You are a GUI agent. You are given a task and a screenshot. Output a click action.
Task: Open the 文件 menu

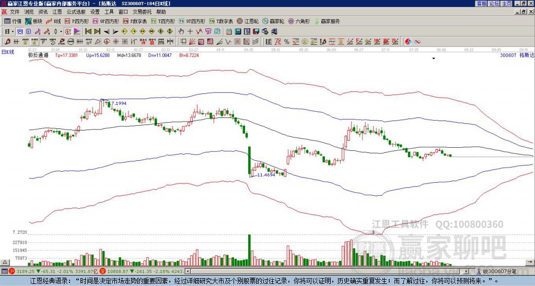[x=15, y=12]
